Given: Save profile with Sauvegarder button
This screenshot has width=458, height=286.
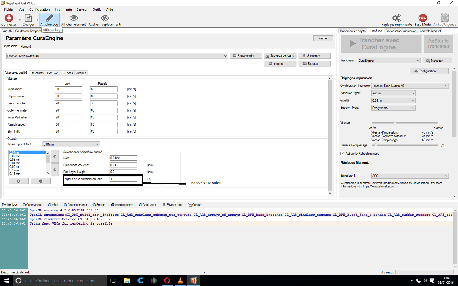Looking at the screenshot, I should 246,56.
